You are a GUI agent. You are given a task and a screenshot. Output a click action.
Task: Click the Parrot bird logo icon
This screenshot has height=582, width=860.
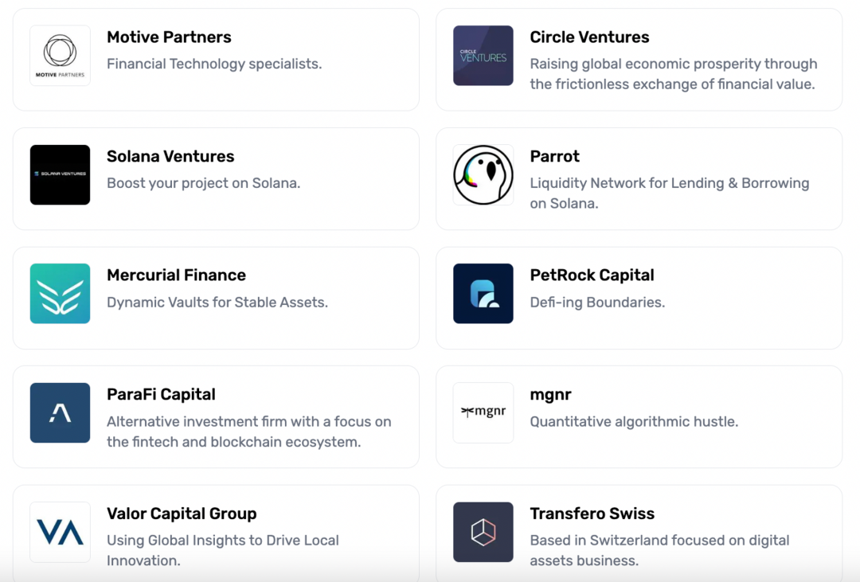[483, 174]
